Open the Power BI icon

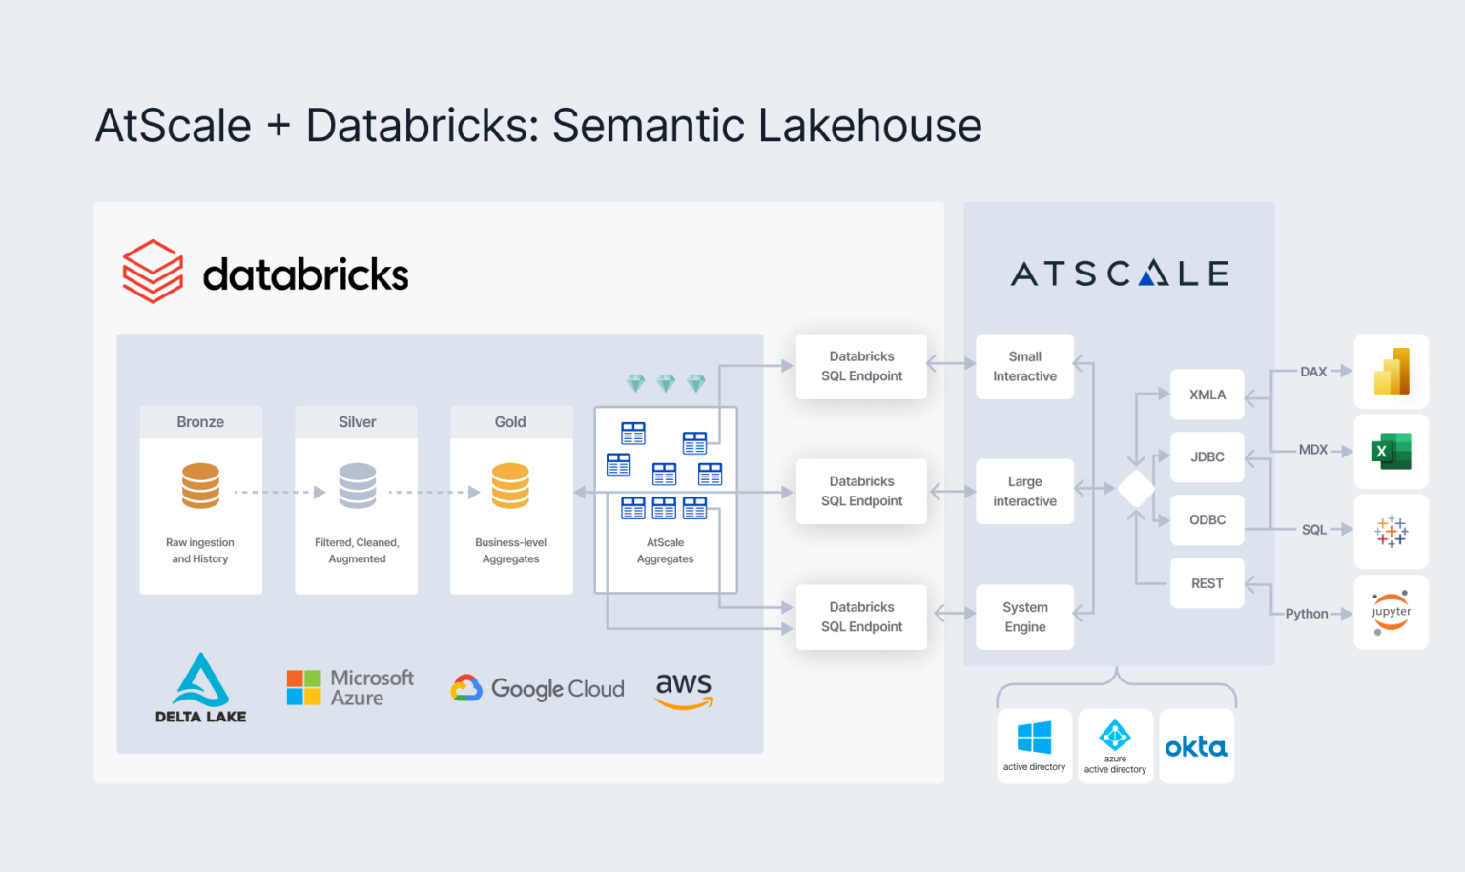click(1391, 372)
